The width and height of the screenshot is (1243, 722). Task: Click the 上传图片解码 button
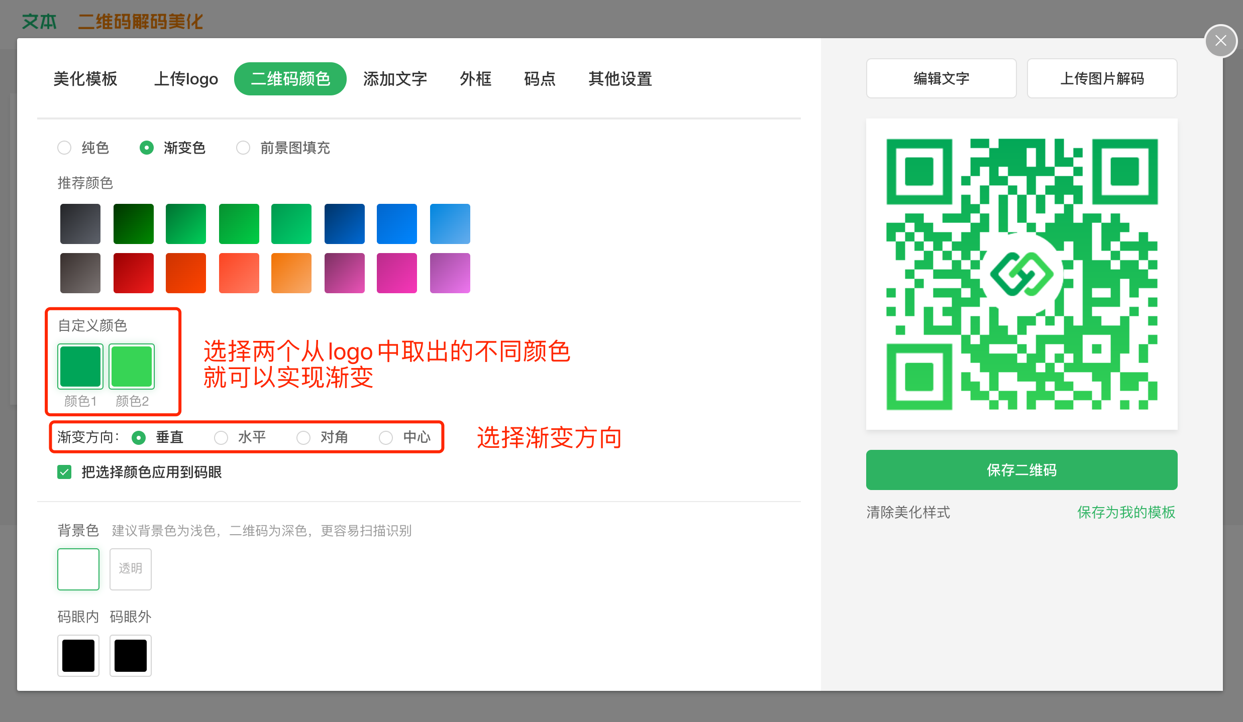click(x=1102, y=78)
